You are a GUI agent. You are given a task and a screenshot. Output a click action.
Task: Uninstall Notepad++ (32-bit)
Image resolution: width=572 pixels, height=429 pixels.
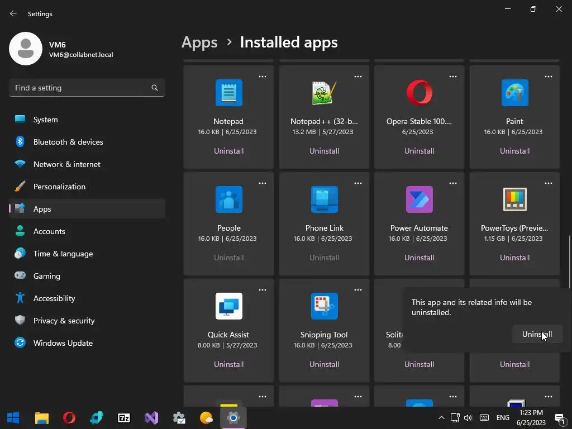tap(325, 151)
